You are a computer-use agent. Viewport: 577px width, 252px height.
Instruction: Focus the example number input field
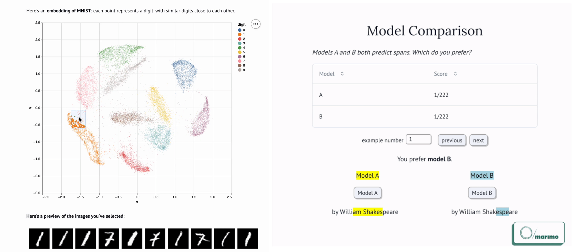418,140
